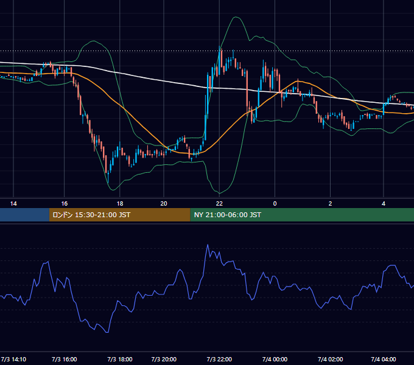Viewport: 414px width, 365px height.
Task: Click the blue session bar before London
Action: (24, 215)
